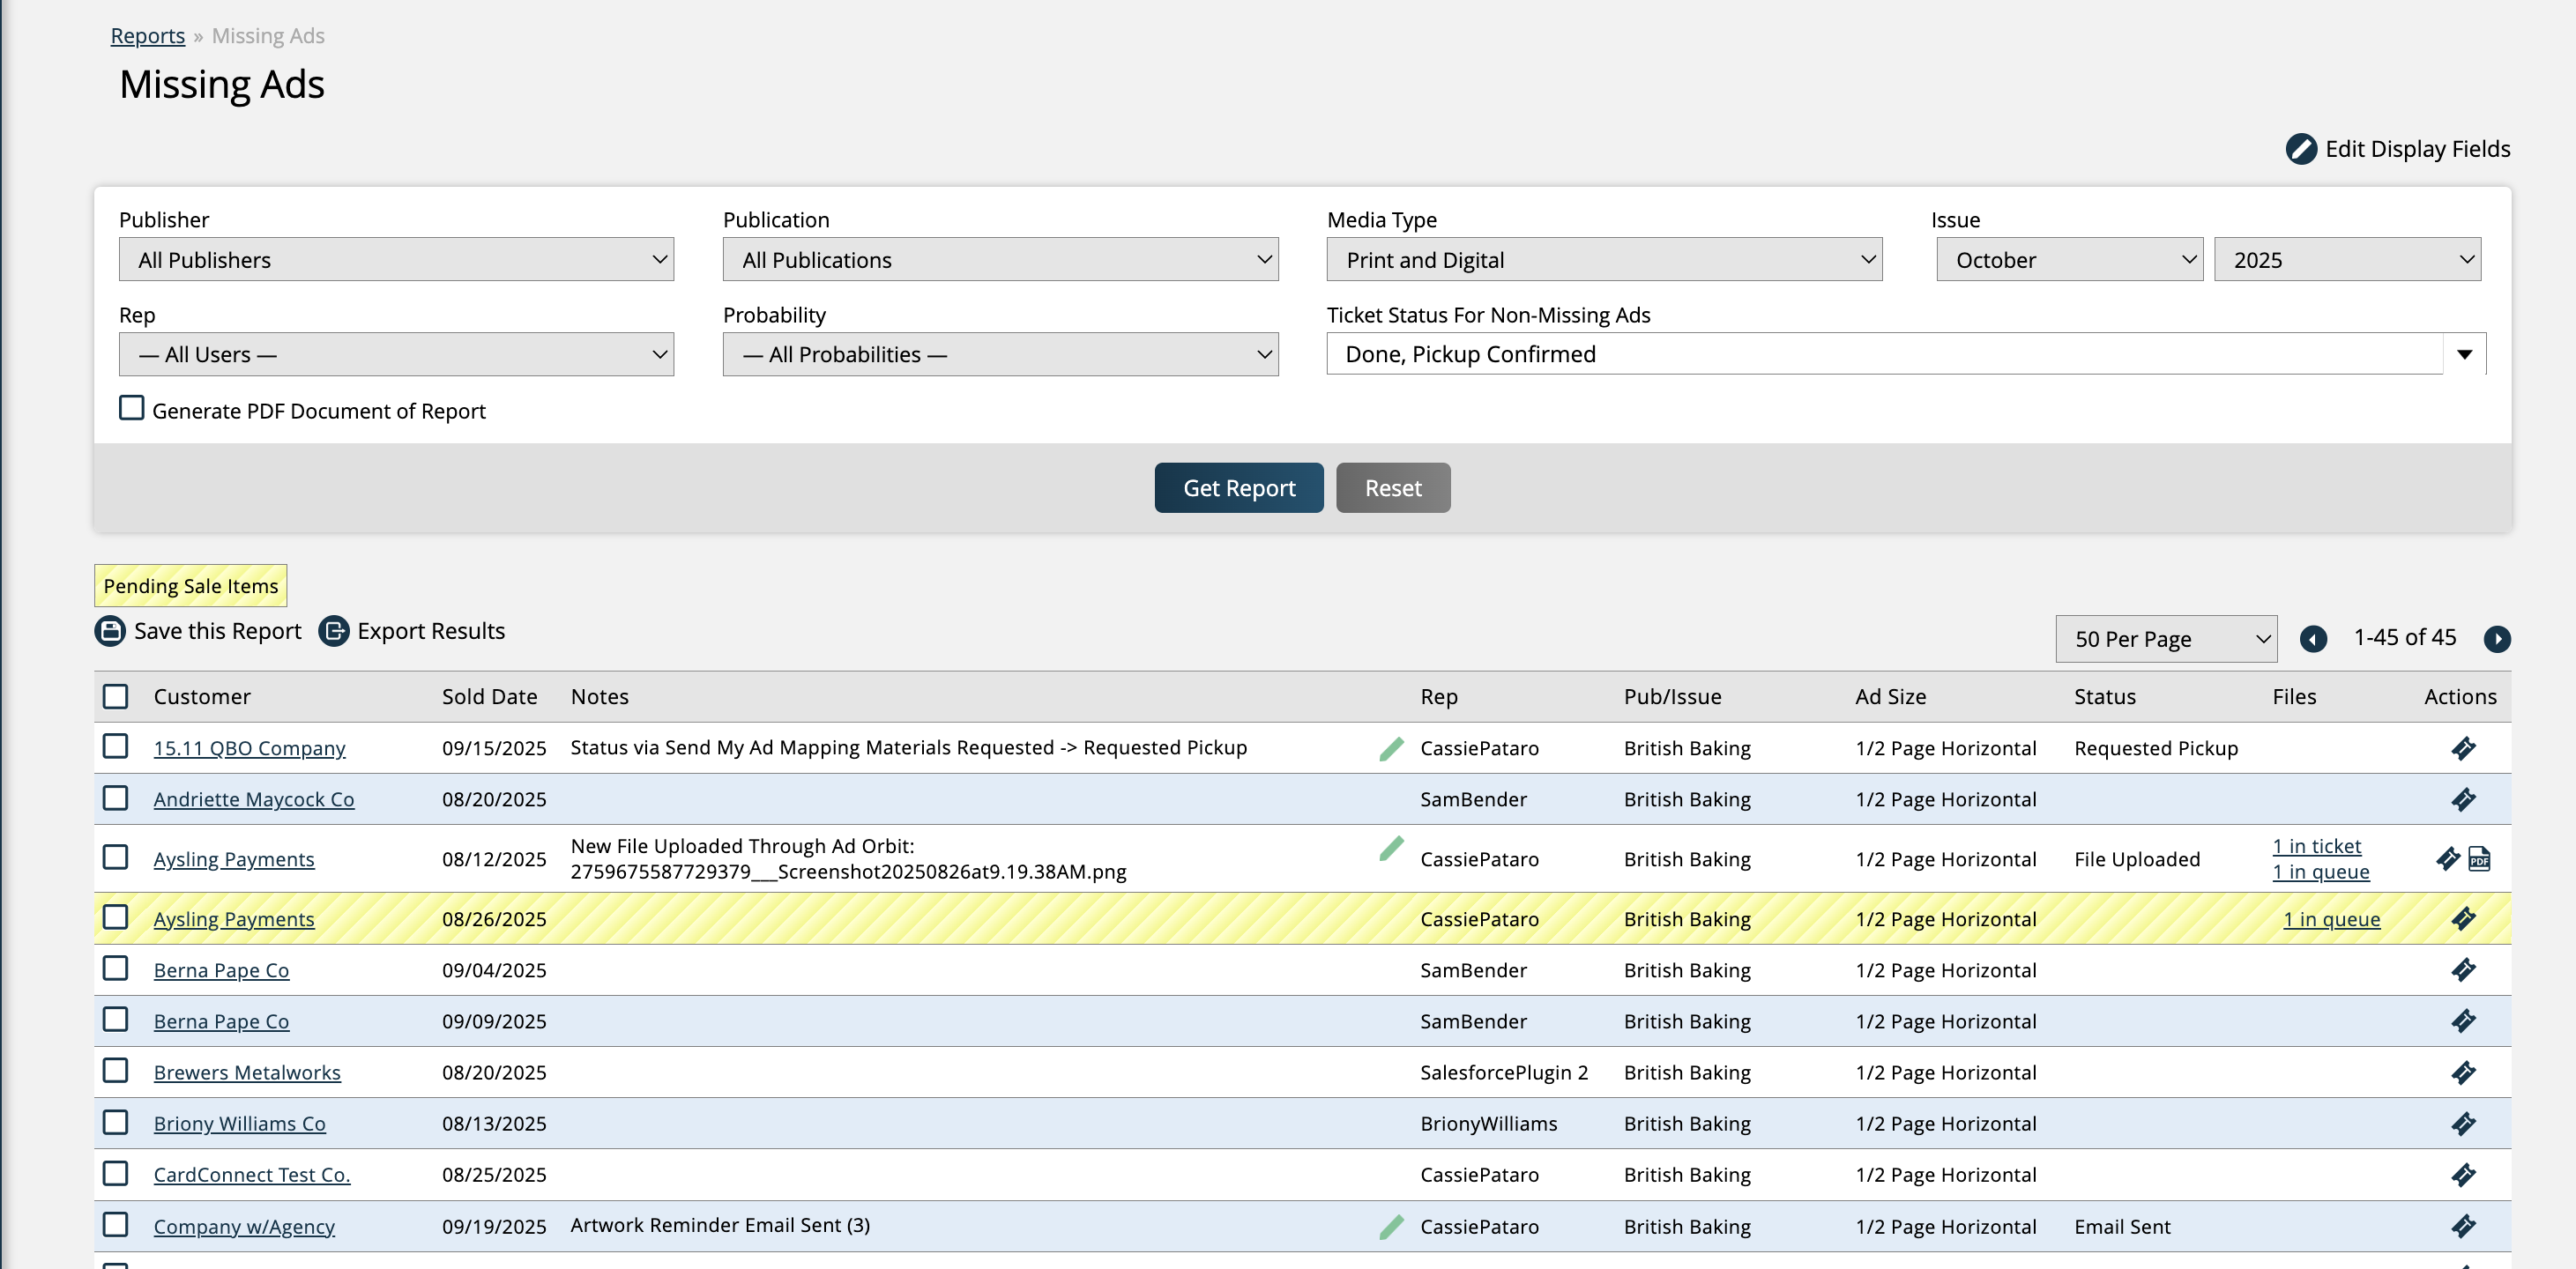
Task: Open PDF icon in Aysling Payments row
Action: coord(2479,859)
